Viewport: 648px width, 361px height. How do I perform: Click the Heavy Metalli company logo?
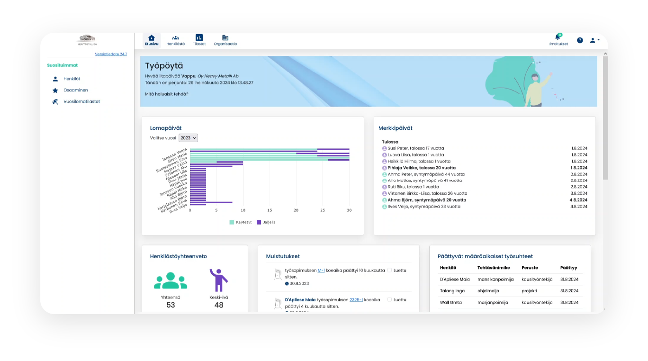point(87,40)
